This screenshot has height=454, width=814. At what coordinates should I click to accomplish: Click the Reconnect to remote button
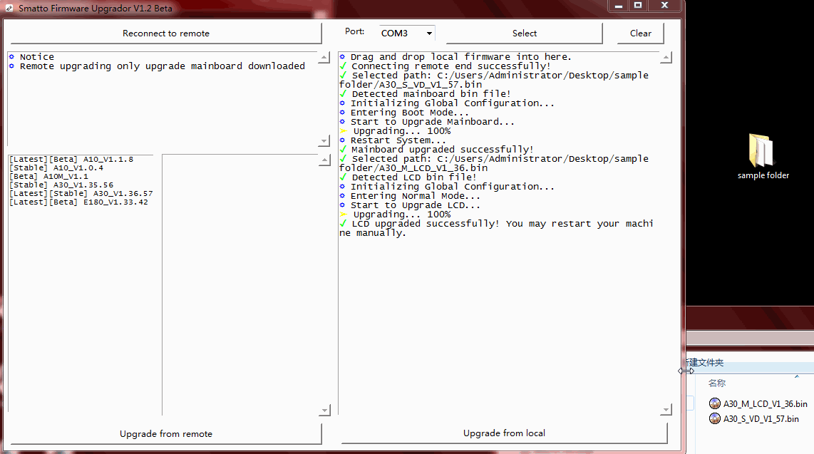(165, 33)
